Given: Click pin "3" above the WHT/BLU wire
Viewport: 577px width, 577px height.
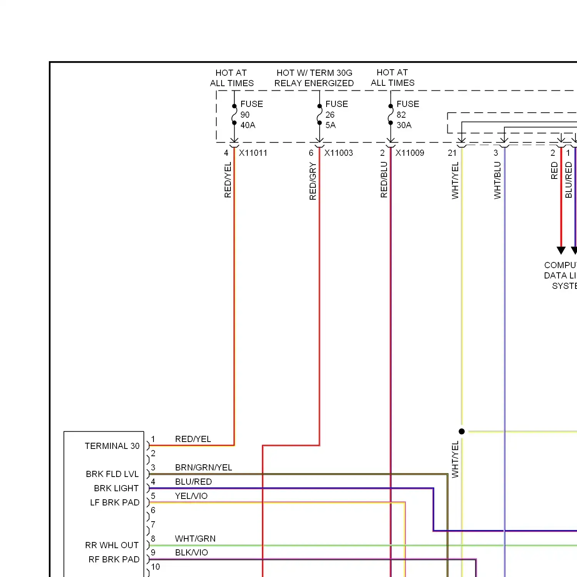Looking at the screenshot, I should click(496, 153).
